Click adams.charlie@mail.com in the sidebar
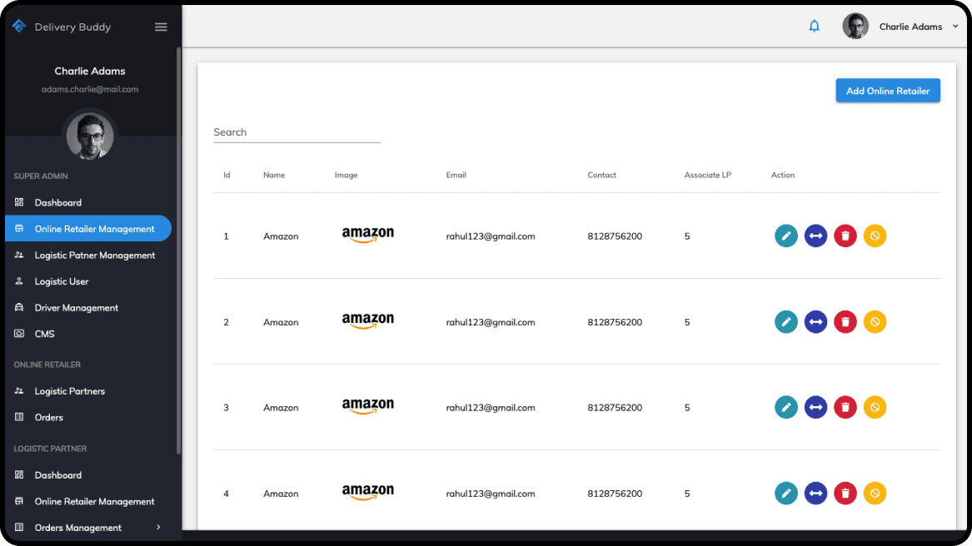 coord(90,89)
